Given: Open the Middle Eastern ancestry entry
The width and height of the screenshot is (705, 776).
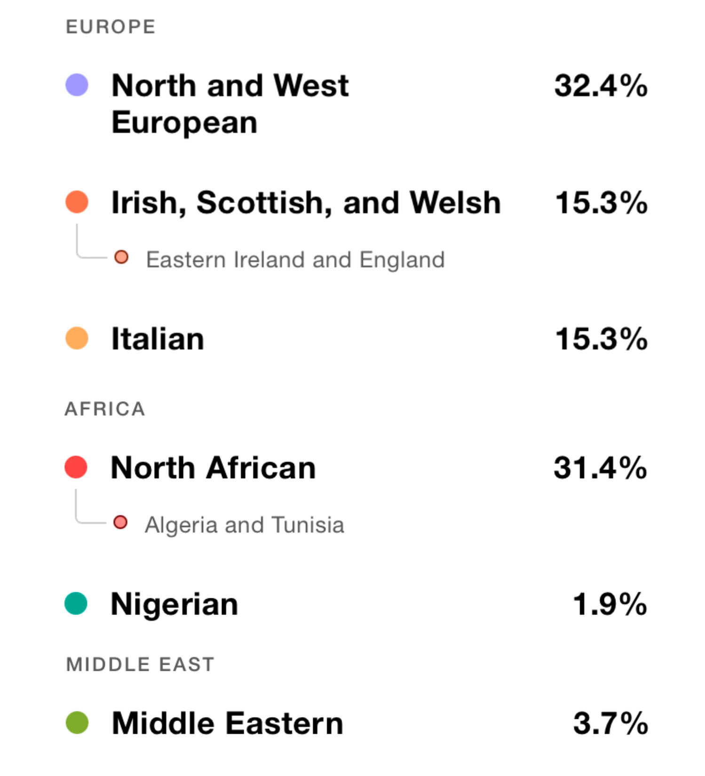Looking at the screenshot, I should [227, 723].
